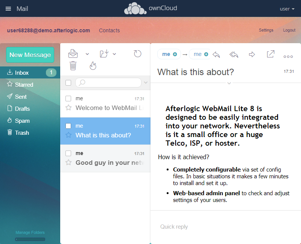Open the move-to-folder dropdown arrow
The image size is (301, 244).
coord(114,54)
